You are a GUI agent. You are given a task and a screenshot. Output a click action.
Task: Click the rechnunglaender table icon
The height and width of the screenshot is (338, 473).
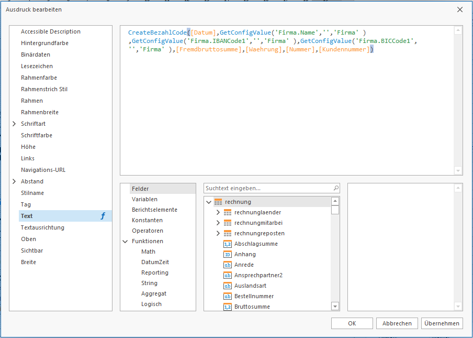click(x=228, y=212)
